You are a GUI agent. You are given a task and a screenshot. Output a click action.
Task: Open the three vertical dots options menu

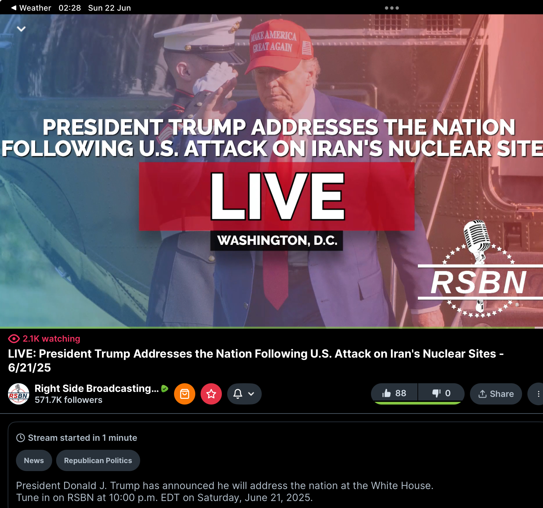click(x=538, y=394)
